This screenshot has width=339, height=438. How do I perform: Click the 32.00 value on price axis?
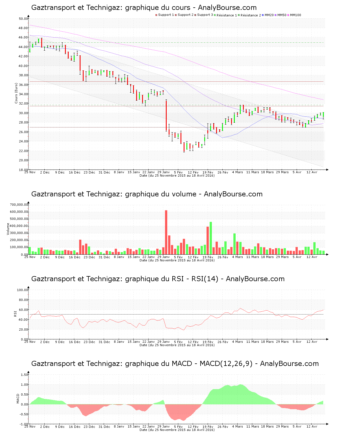point(23,104)
